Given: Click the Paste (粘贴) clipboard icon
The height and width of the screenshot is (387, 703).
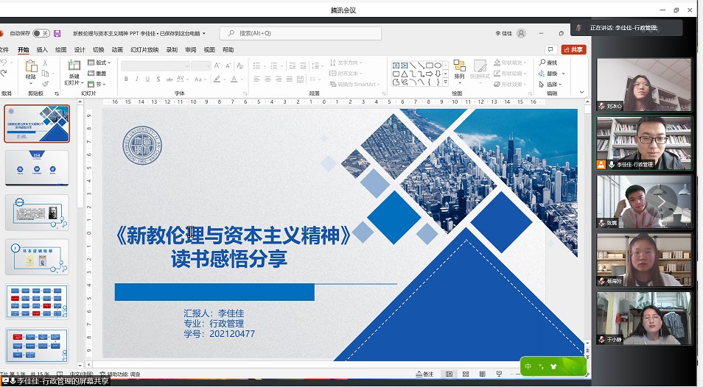Looking at the screenshot, I should point(30,69).
